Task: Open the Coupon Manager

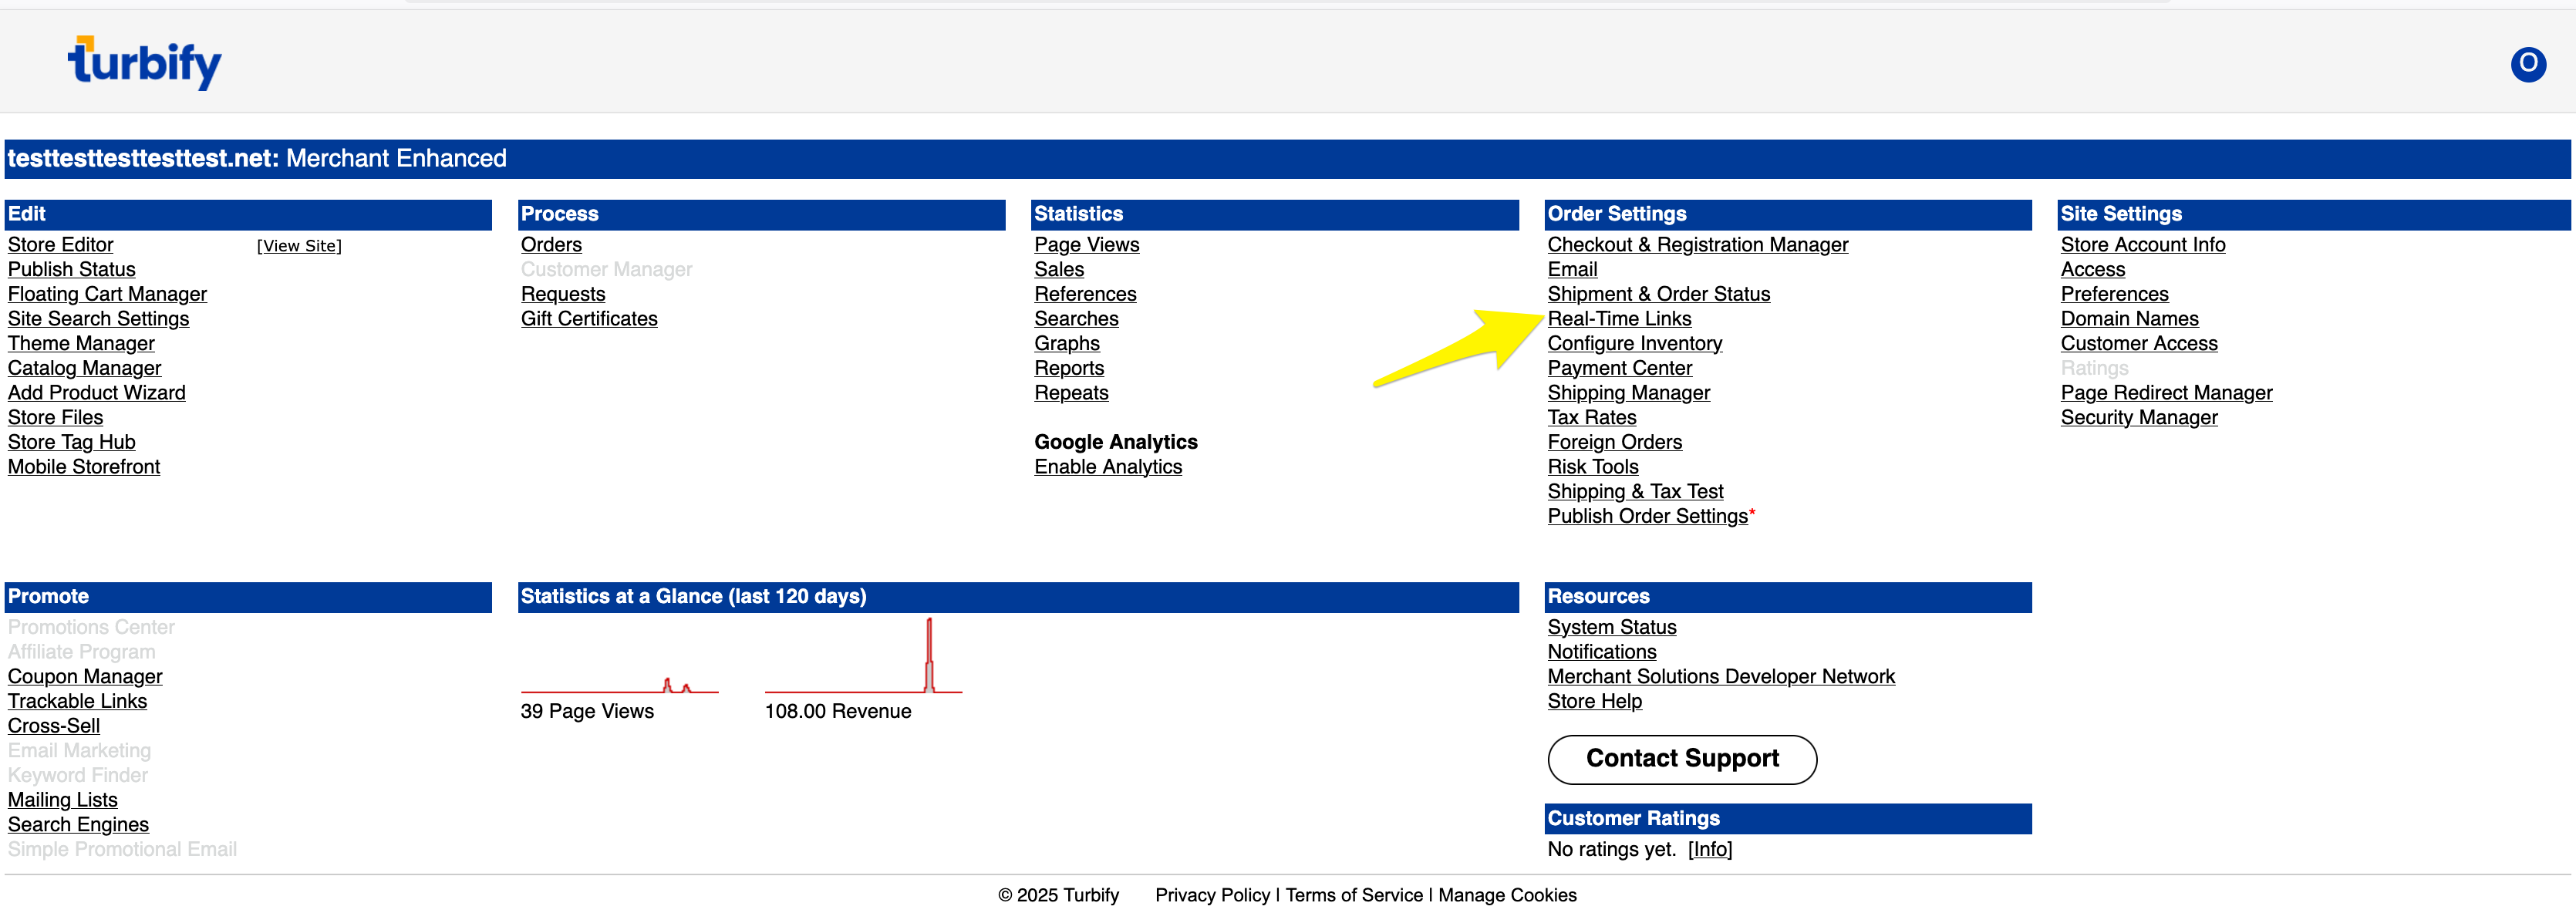Action: [85, 677]
